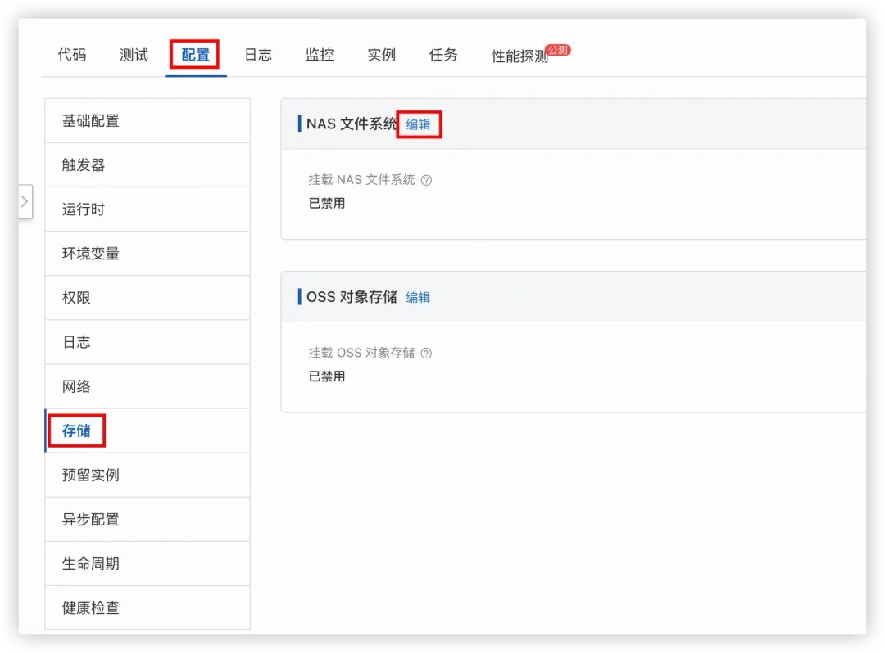Click the NAS 文件系统 section heading
This screenshot has height=653, width=885.
coord(352,124)
